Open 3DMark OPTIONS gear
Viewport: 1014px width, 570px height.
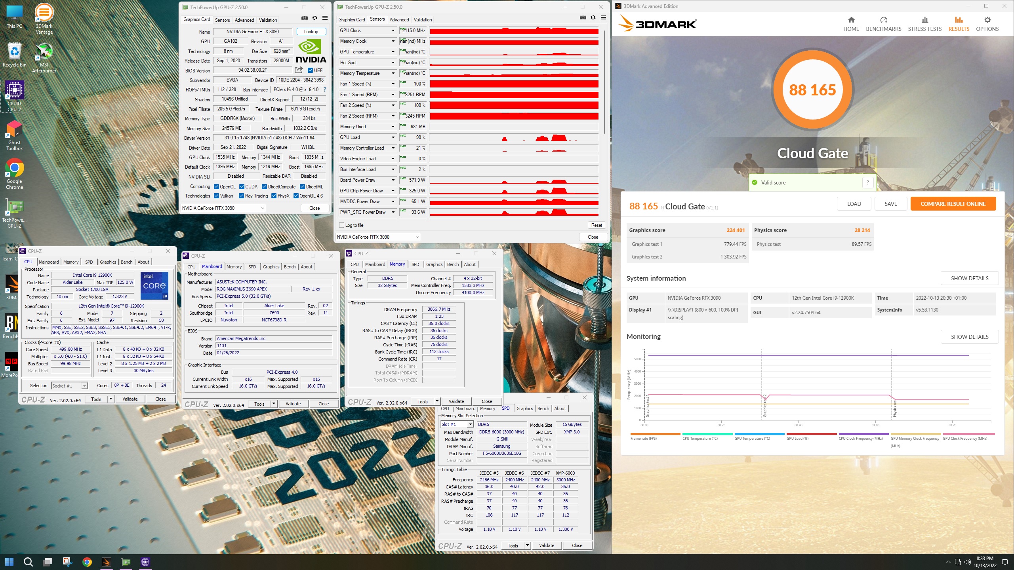point(987,20)
